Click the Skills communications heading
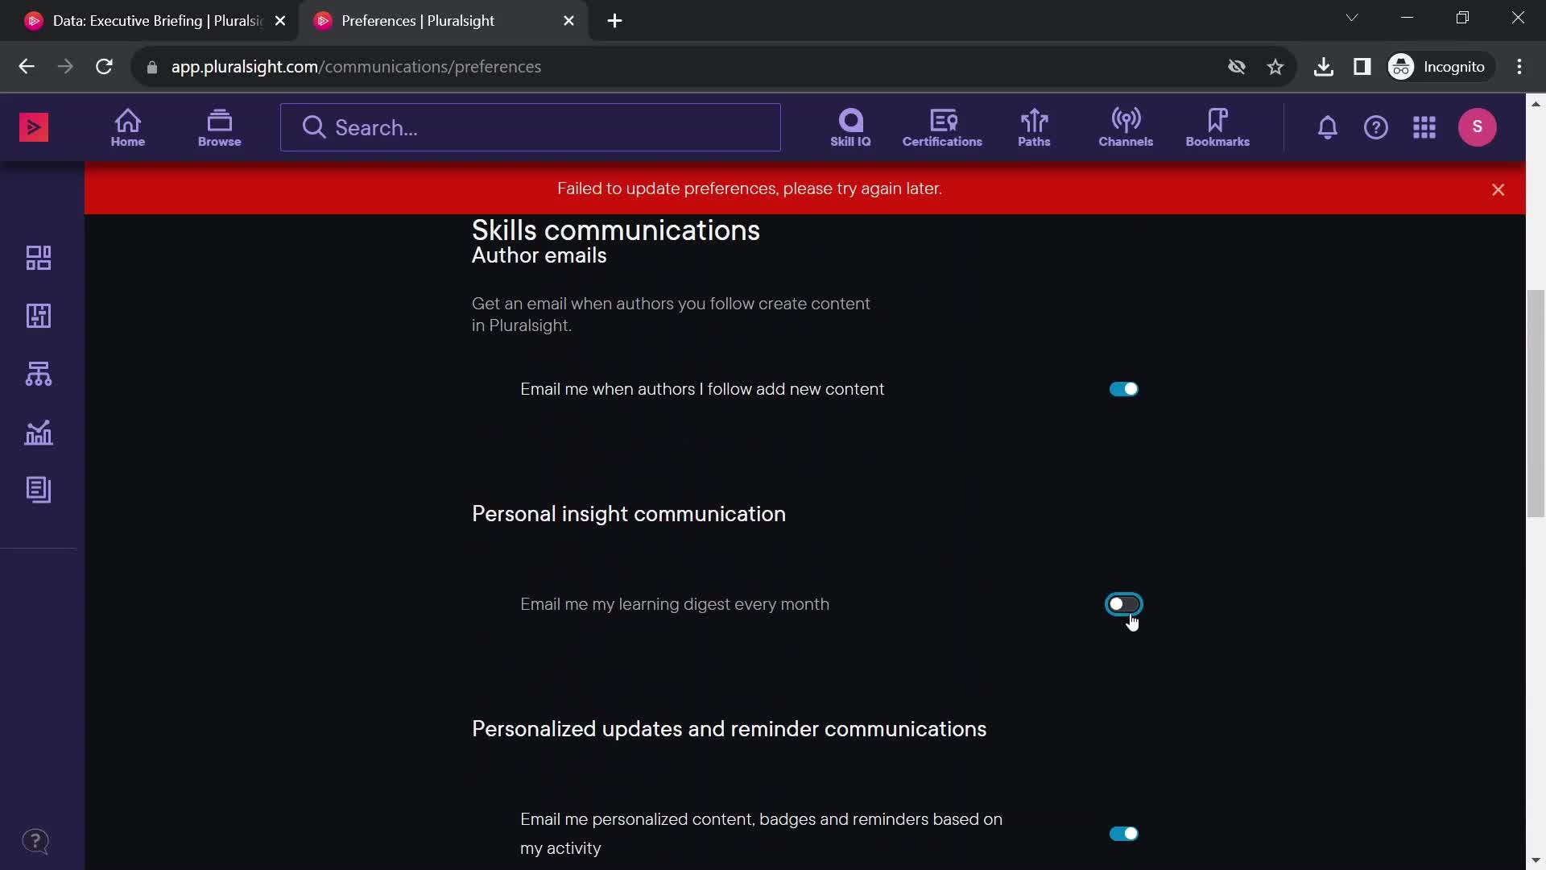Image resolution: width=1546 pixels, height=870 pixels. click(616, 230)
